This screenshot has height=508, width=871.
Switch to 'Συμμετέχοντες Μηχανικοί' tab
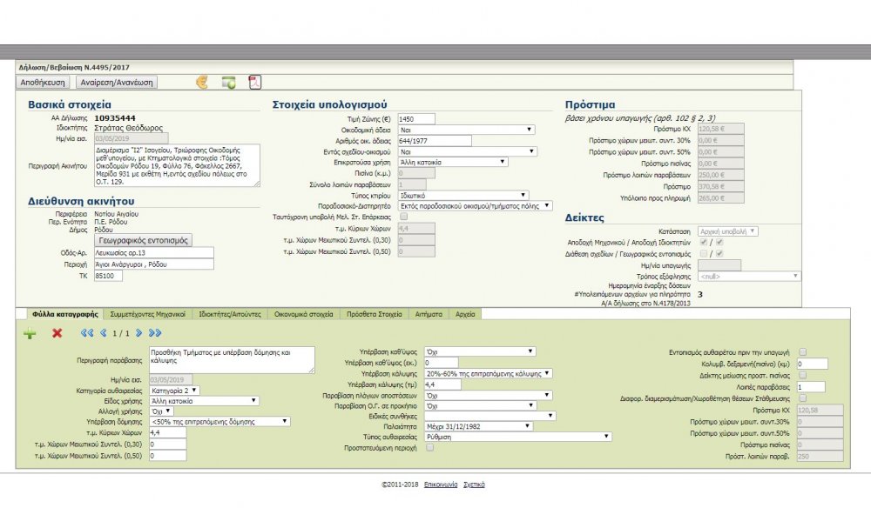point(147,313)
